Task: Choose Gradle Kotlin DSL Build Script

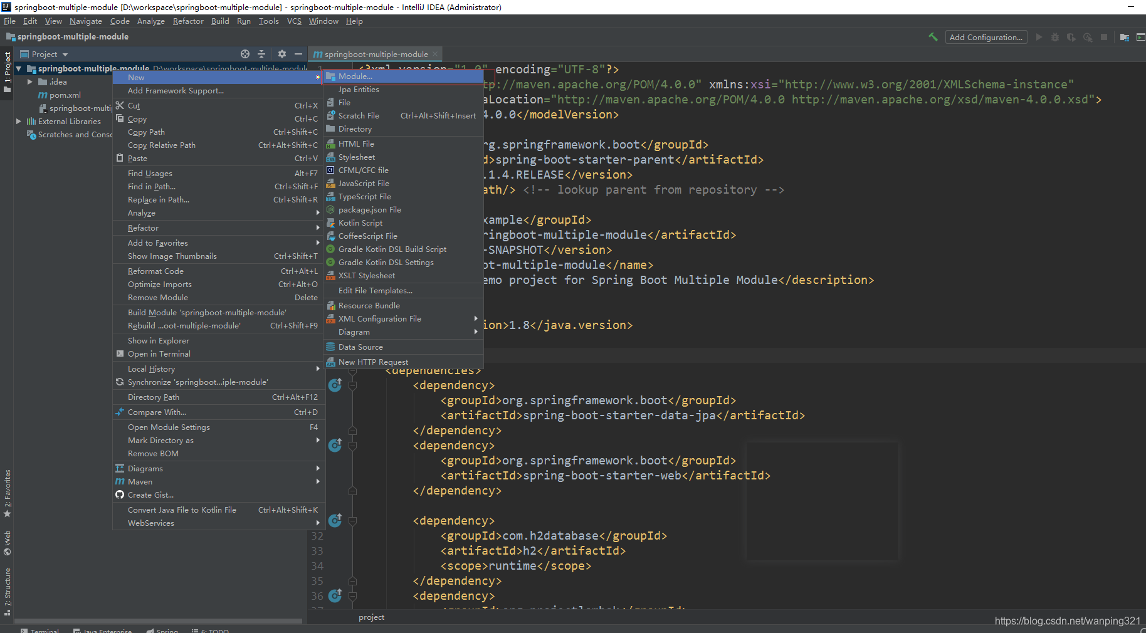Action: point(403,249)
